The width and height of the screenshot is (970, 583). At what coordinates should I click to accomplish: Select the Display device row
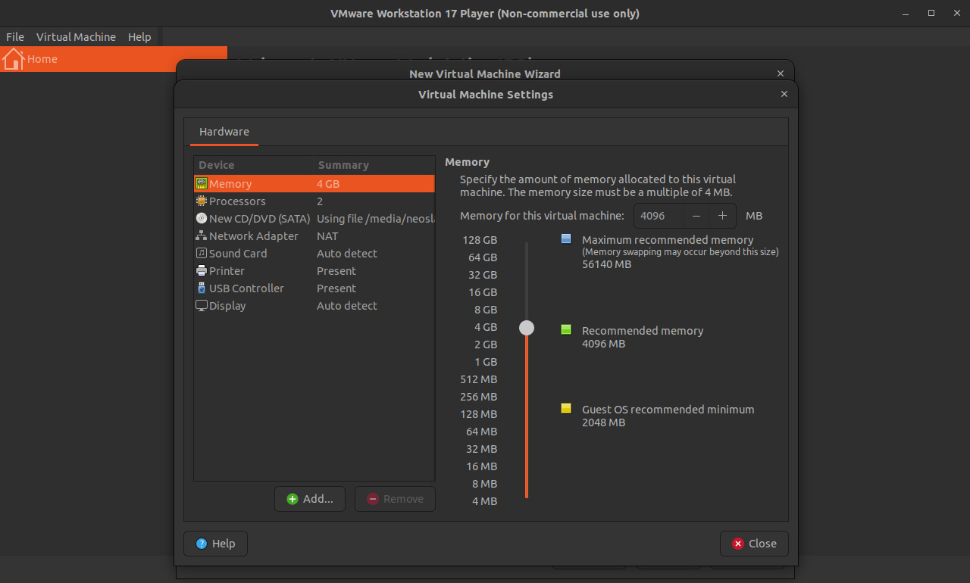pos(314,306)
